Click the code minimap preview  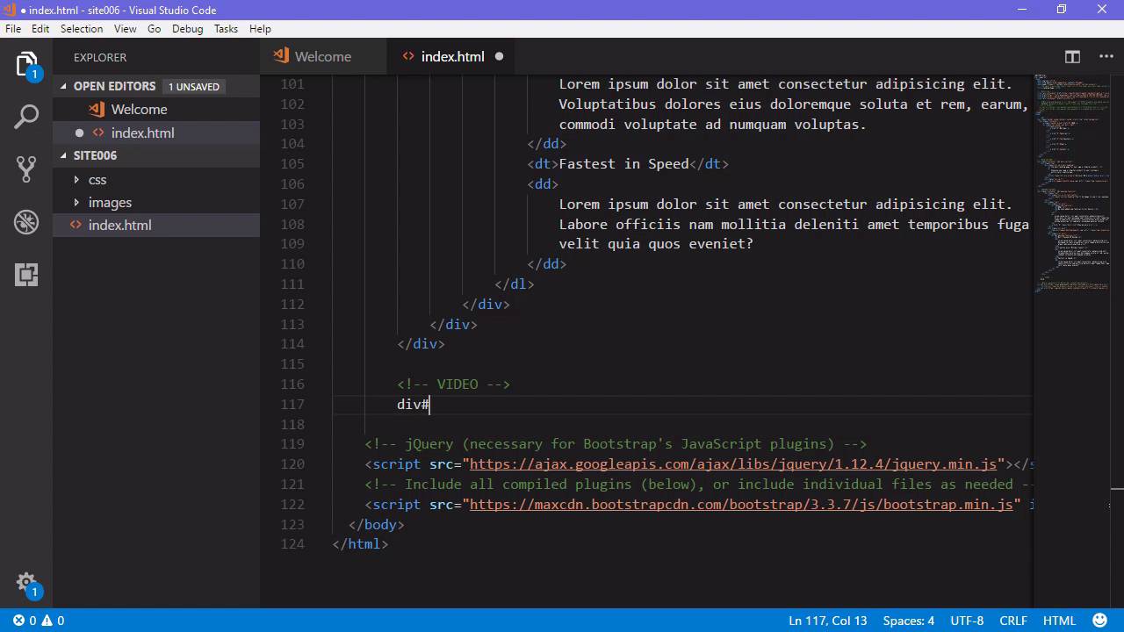1070,183
